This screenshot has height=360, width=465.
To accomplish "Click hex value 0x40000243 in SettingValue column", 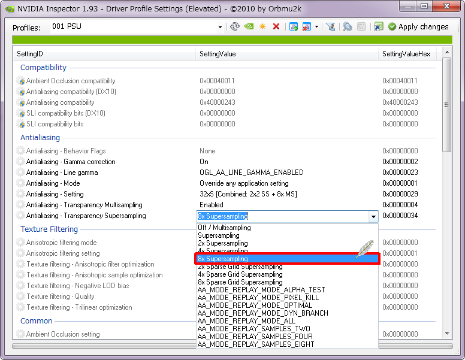I will click(x=218, y=102).
